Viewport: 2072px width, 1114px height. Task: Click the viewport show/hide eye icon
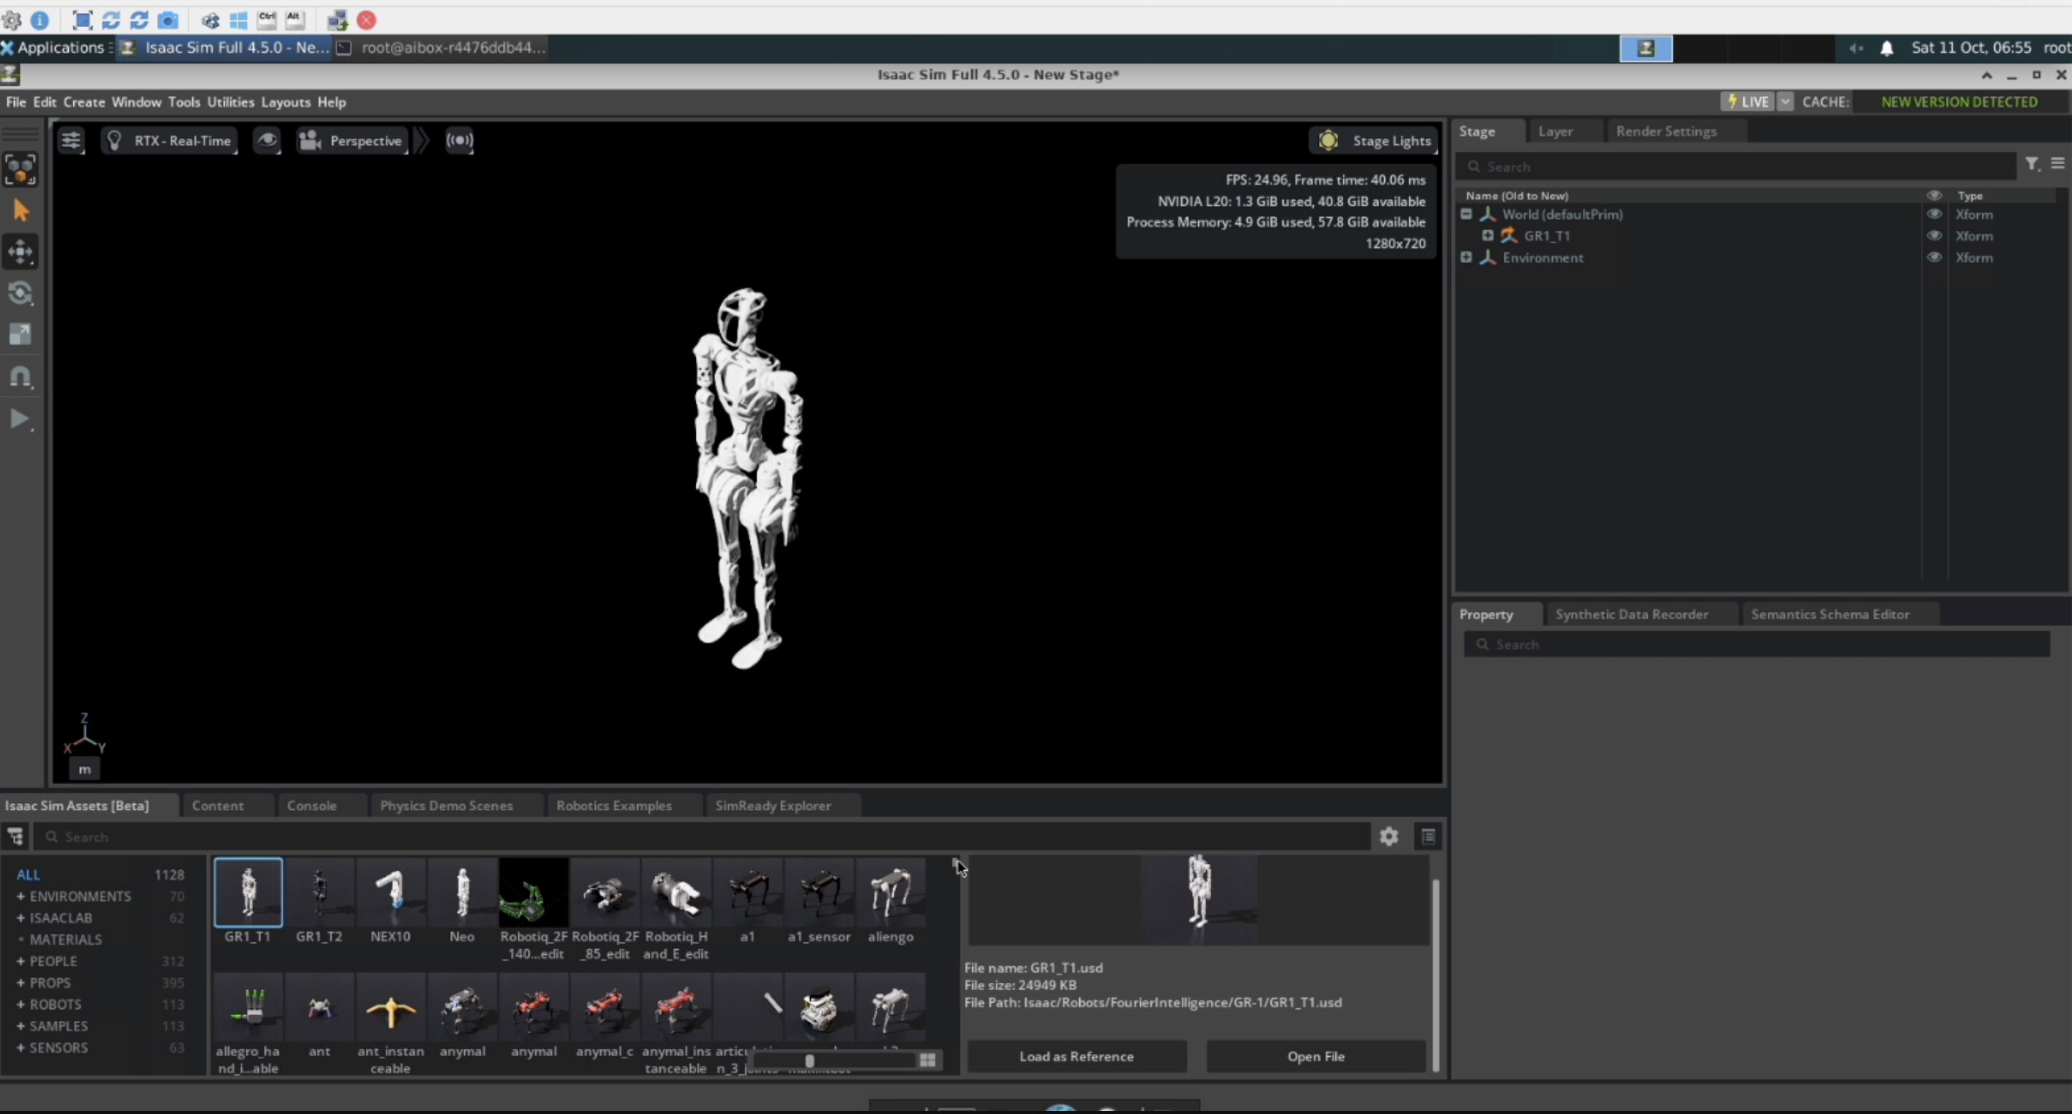tap(266, 141)
